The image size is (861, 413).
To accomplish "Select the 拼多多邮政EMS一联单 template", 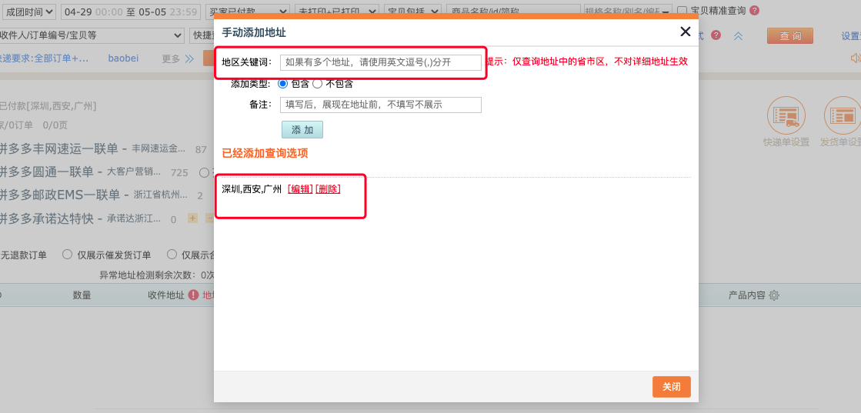I will pyautogui.click(x=60, y=195).
